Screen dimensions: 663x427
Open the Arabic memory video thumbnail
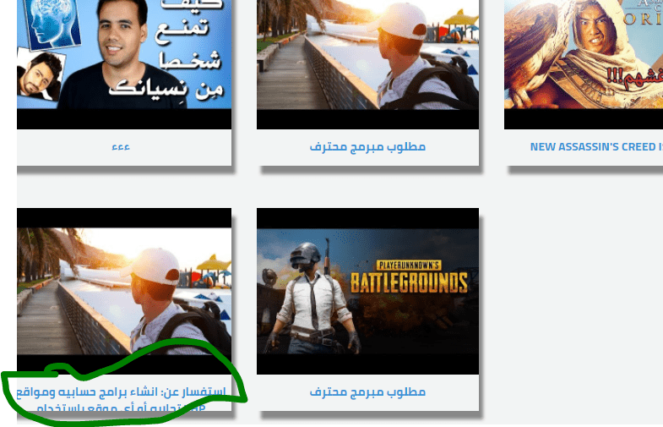tap(124, 64)
